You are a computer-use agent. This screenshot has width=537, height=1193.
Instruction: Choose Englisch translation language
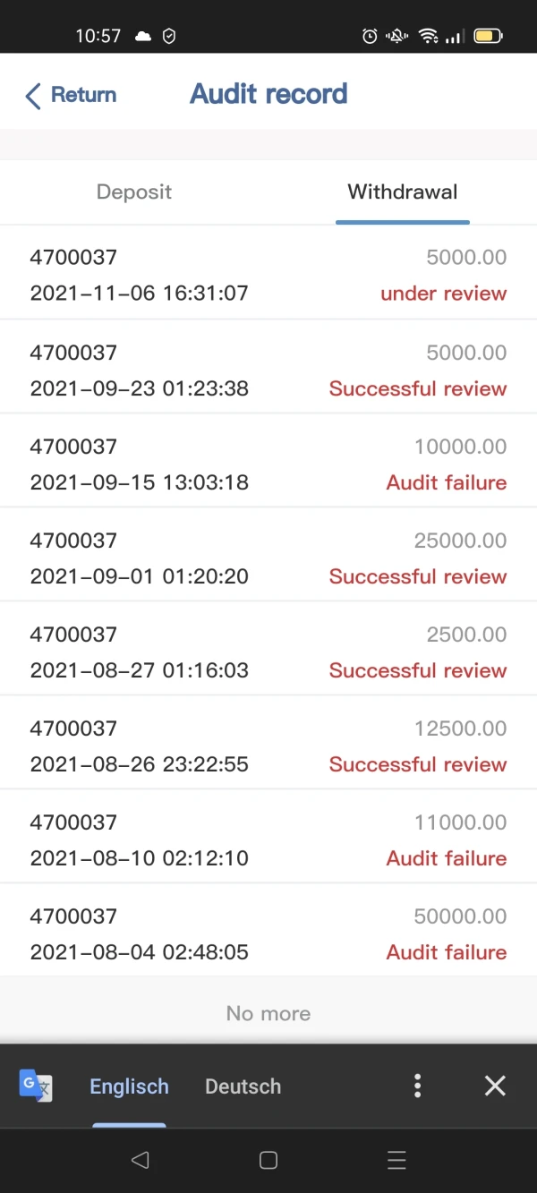point(129,1086)
